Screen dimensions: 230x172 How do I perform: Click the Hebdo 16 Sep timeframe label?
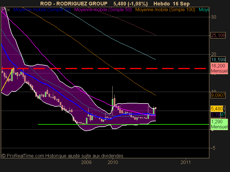point(171,4)
